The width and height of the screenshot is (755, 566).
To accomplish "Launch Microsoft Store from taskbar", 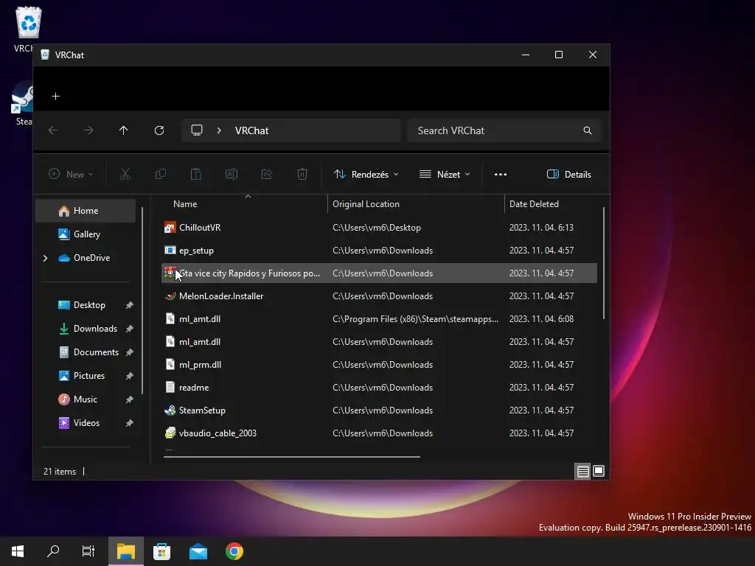I will [x=161, y=551].
